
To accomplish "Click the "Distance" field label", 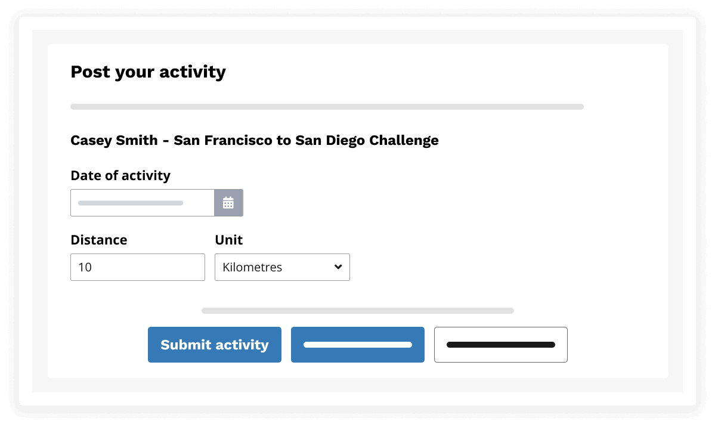I will click(x=99, y=240).
